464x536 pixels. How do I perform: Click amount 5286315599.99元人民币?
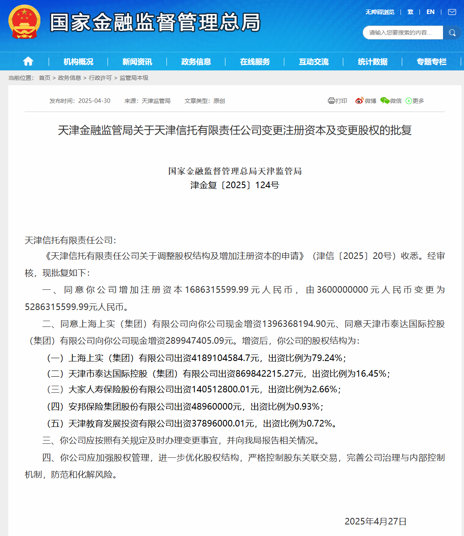point(76,307)
